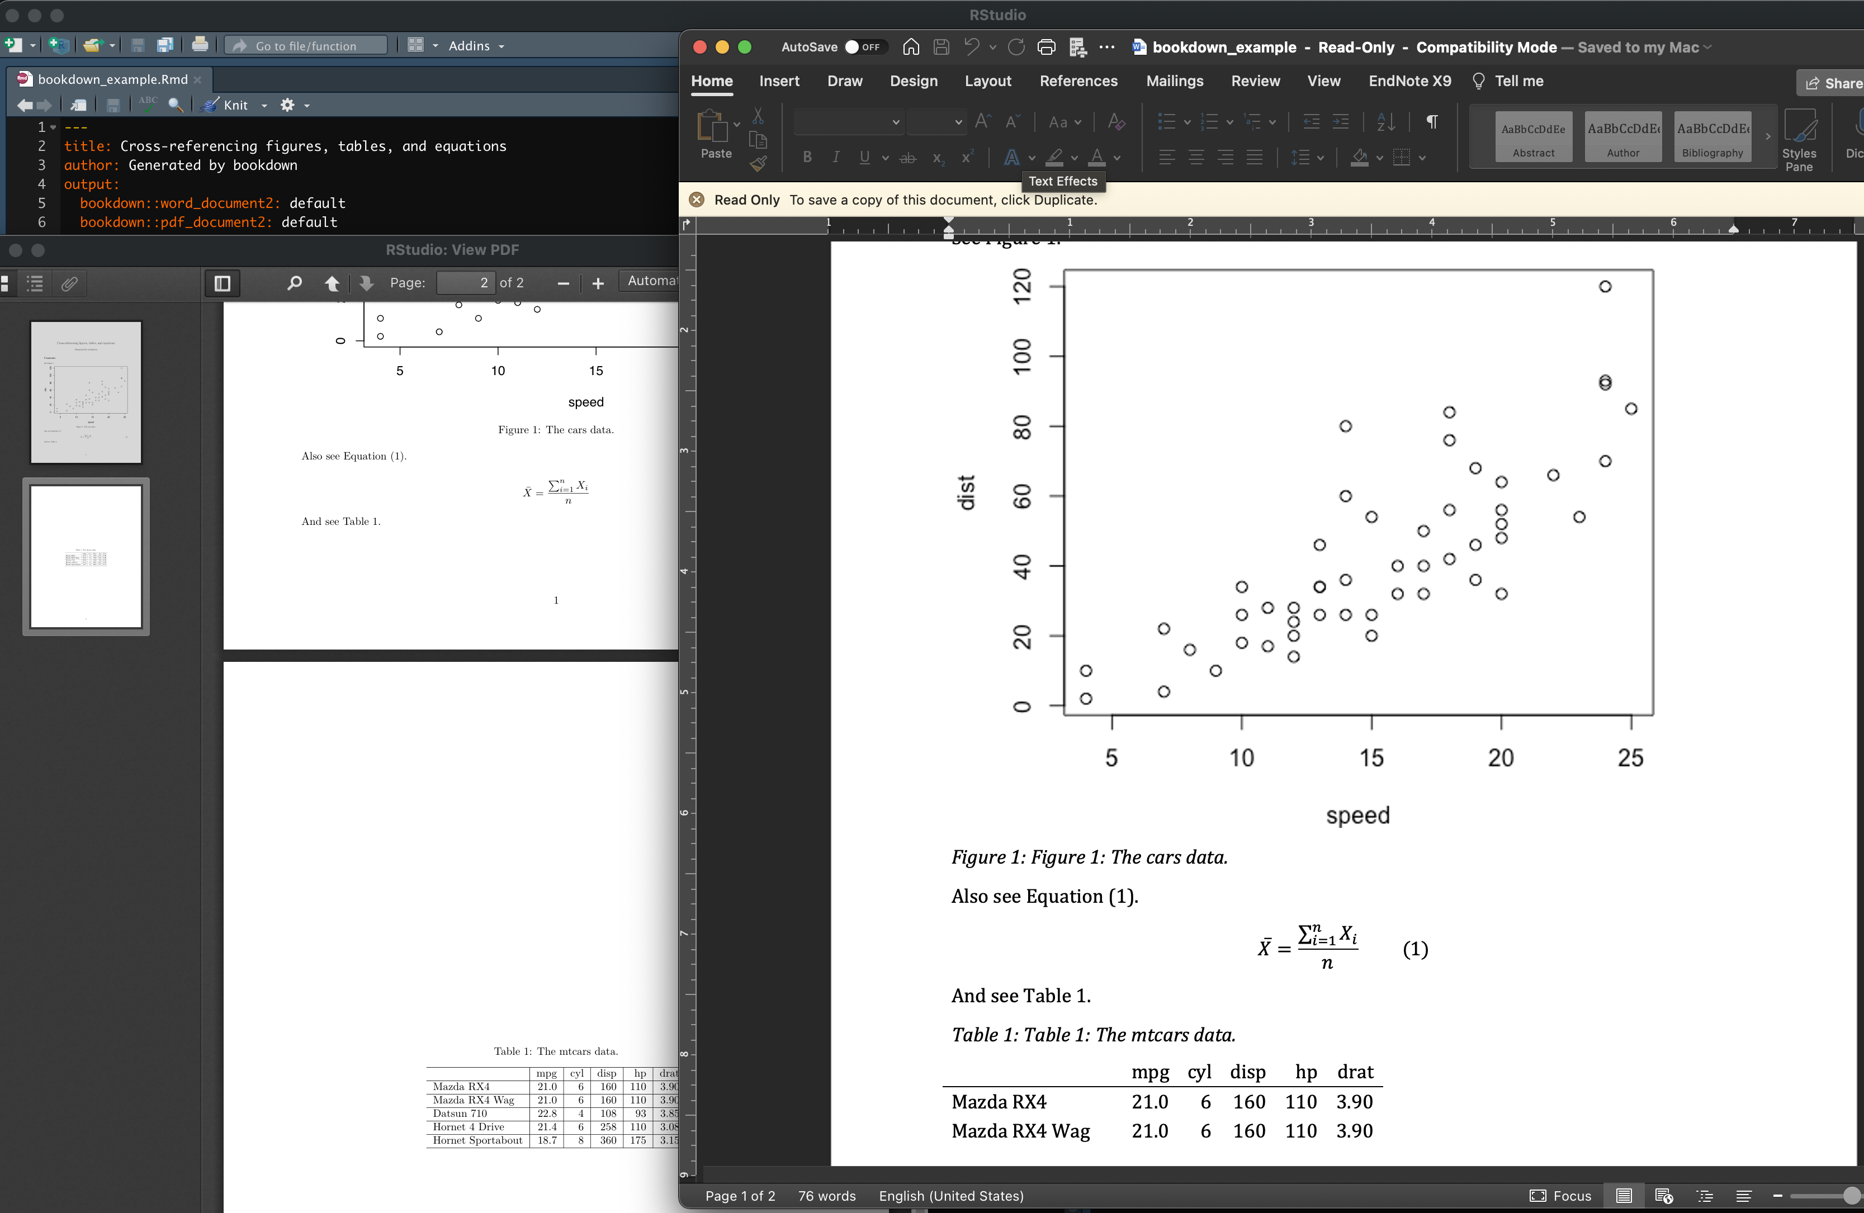
Task: Expand the bullet list style dropdown
Action: (1186, 121)
